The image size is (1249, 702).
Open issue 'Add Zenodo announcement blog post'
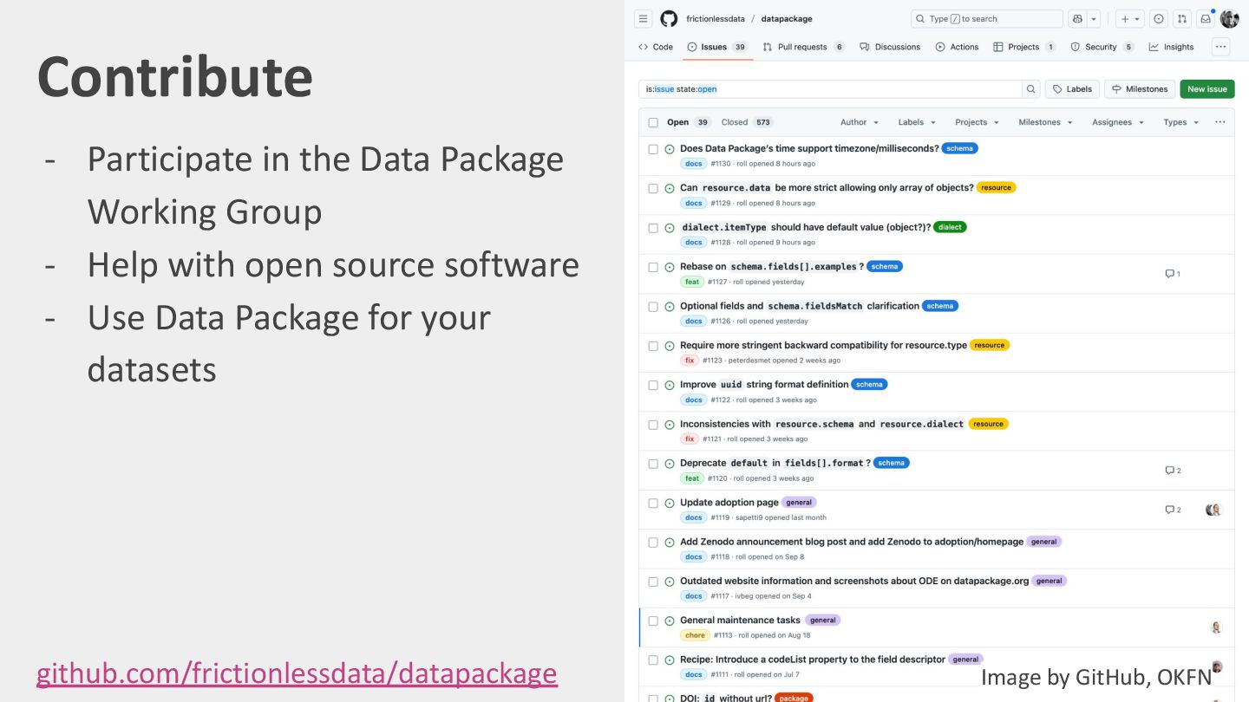tap(852, 542)
